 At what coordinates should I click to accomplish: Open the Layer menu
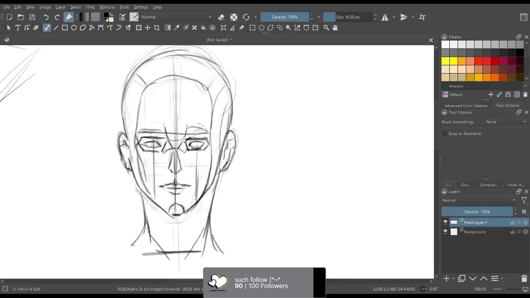pos(60,7)
